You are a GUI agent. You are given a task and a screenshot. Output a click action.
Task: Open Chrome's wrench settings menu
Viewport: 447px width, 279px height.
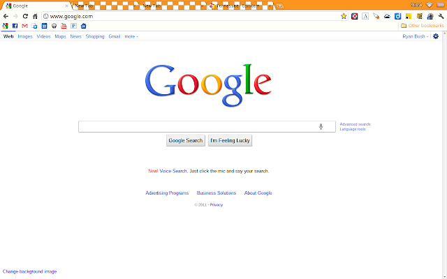(x=441, y=16)
